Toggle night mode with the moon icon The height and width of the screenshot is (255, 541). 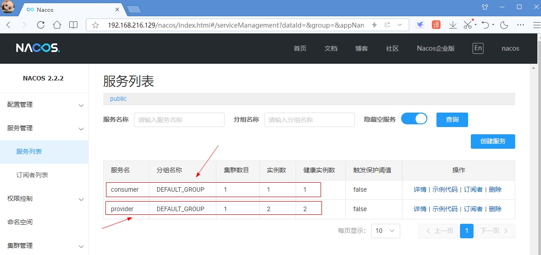pyautogui.click(x=504, y=25)
